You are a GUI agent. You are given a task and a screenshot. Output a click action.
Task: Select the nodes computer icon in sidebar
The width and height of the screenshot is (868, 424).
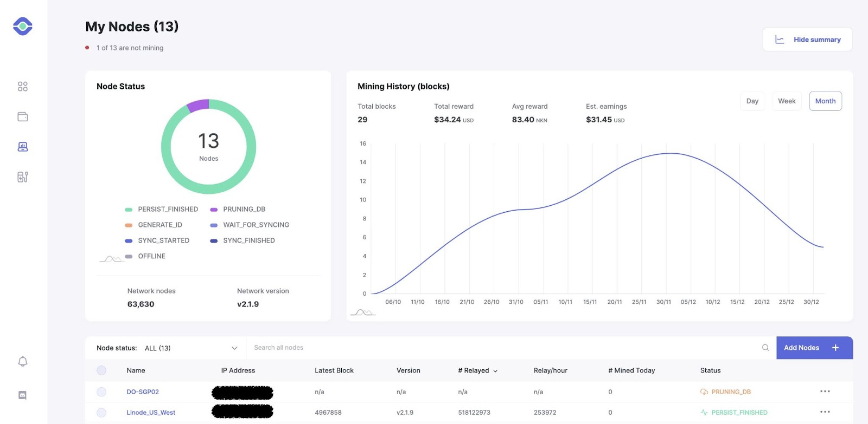(23, 147)
